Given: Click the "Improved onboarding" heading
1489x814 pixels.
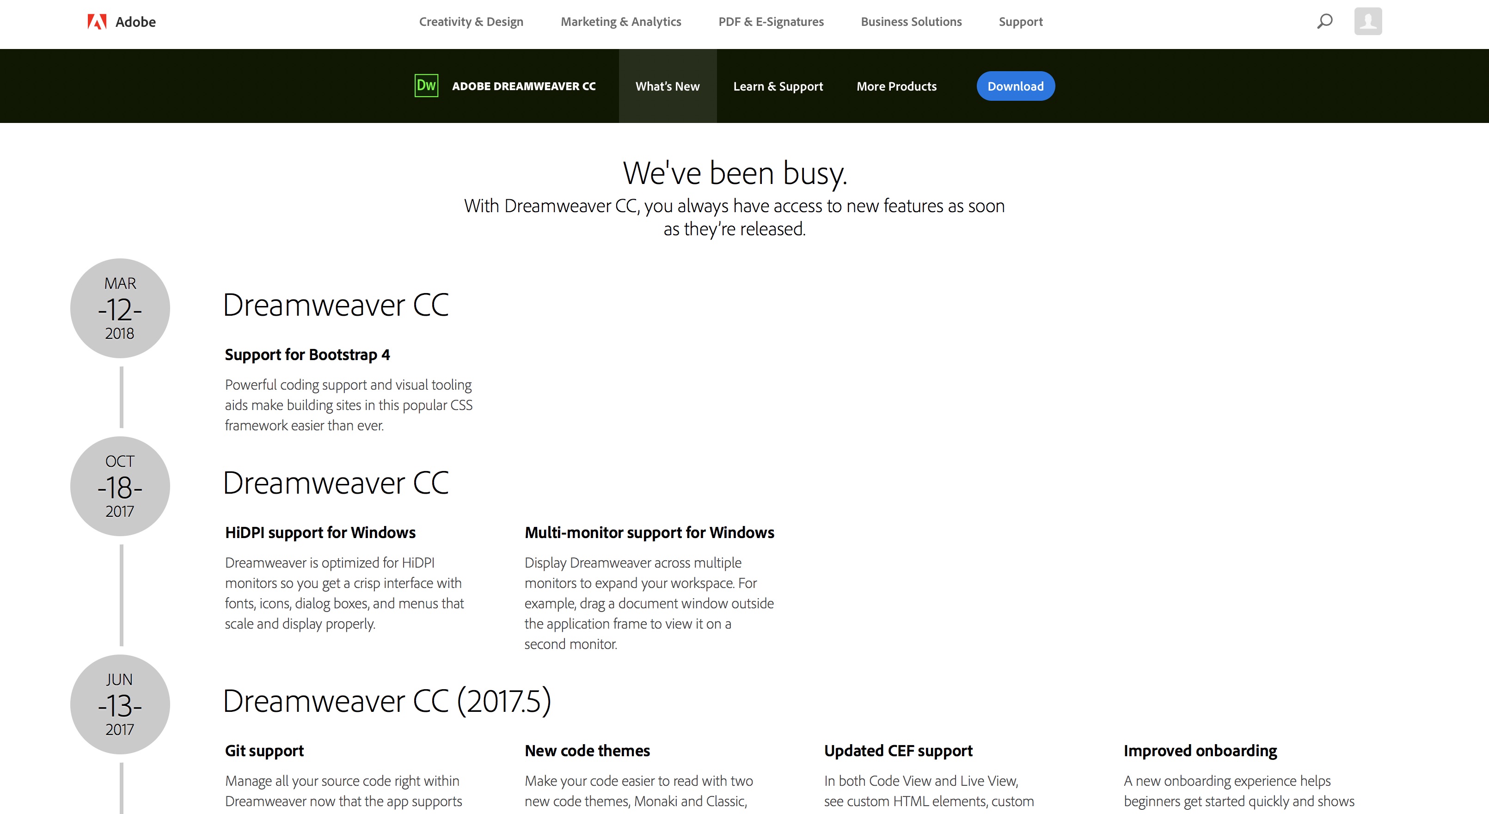Looking at the screenshot, I should coord(1200,750).
